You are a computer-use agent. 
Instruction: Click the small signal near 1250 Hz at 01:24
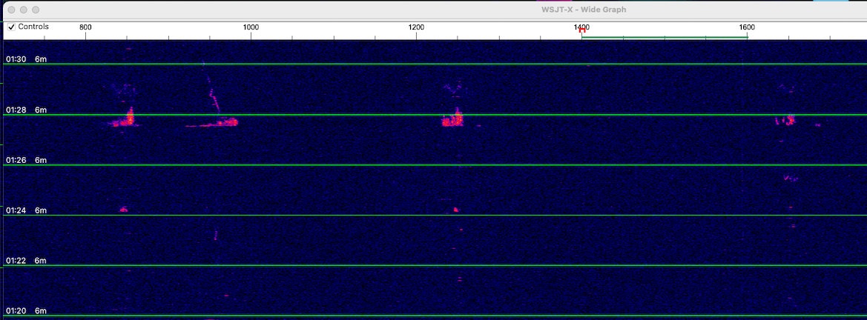(x=455, y=210)
